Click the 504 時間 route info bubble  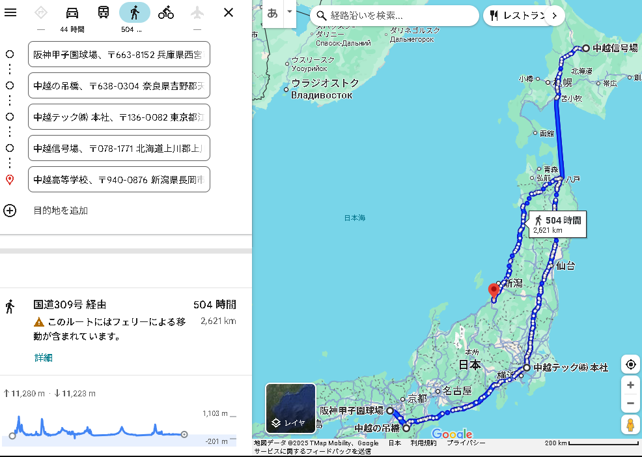[x=557, y=224]
